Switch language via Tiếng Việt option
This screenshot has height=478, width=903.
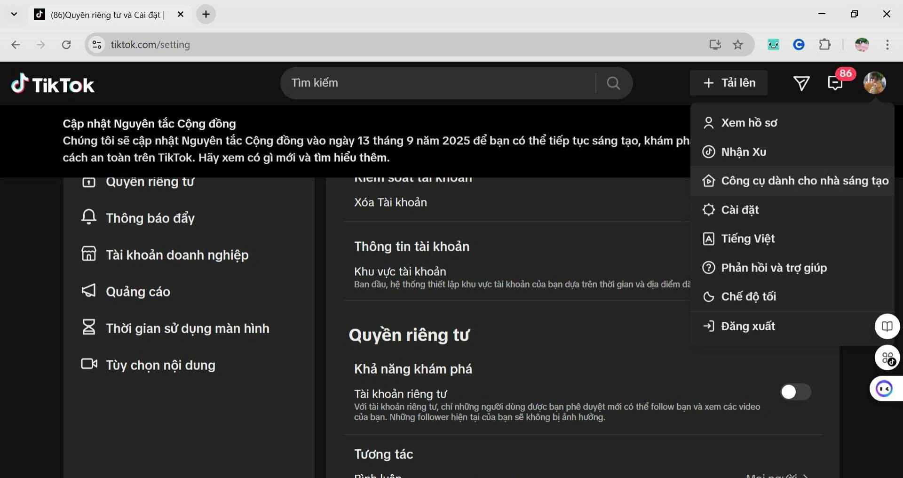[748, 239]
